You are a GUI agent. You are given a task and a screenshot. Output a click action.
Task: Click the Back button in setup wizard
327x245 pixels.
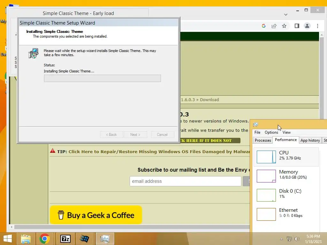click(111, 135)
